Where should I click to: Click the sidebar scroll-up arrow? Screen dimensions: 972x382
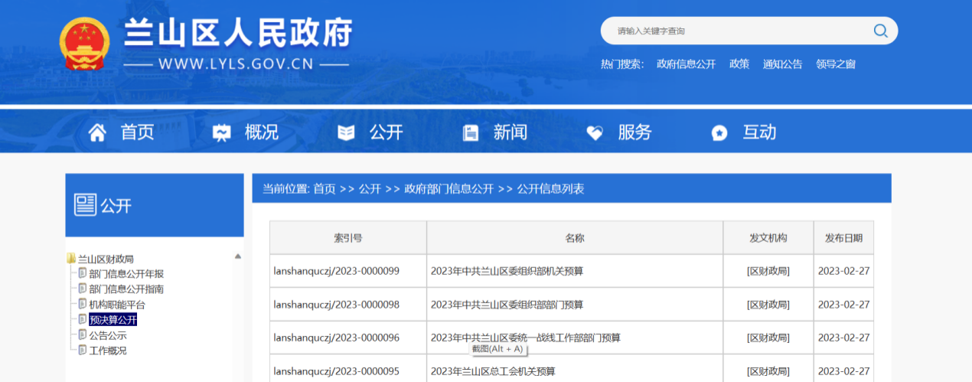238,256
